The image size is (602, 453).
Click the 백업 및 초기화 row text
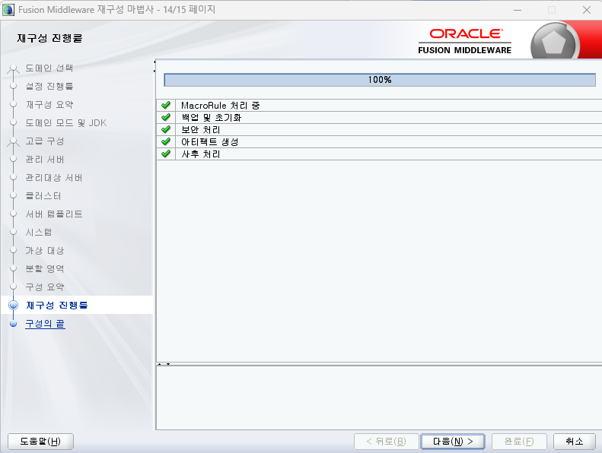click(211, 117)
